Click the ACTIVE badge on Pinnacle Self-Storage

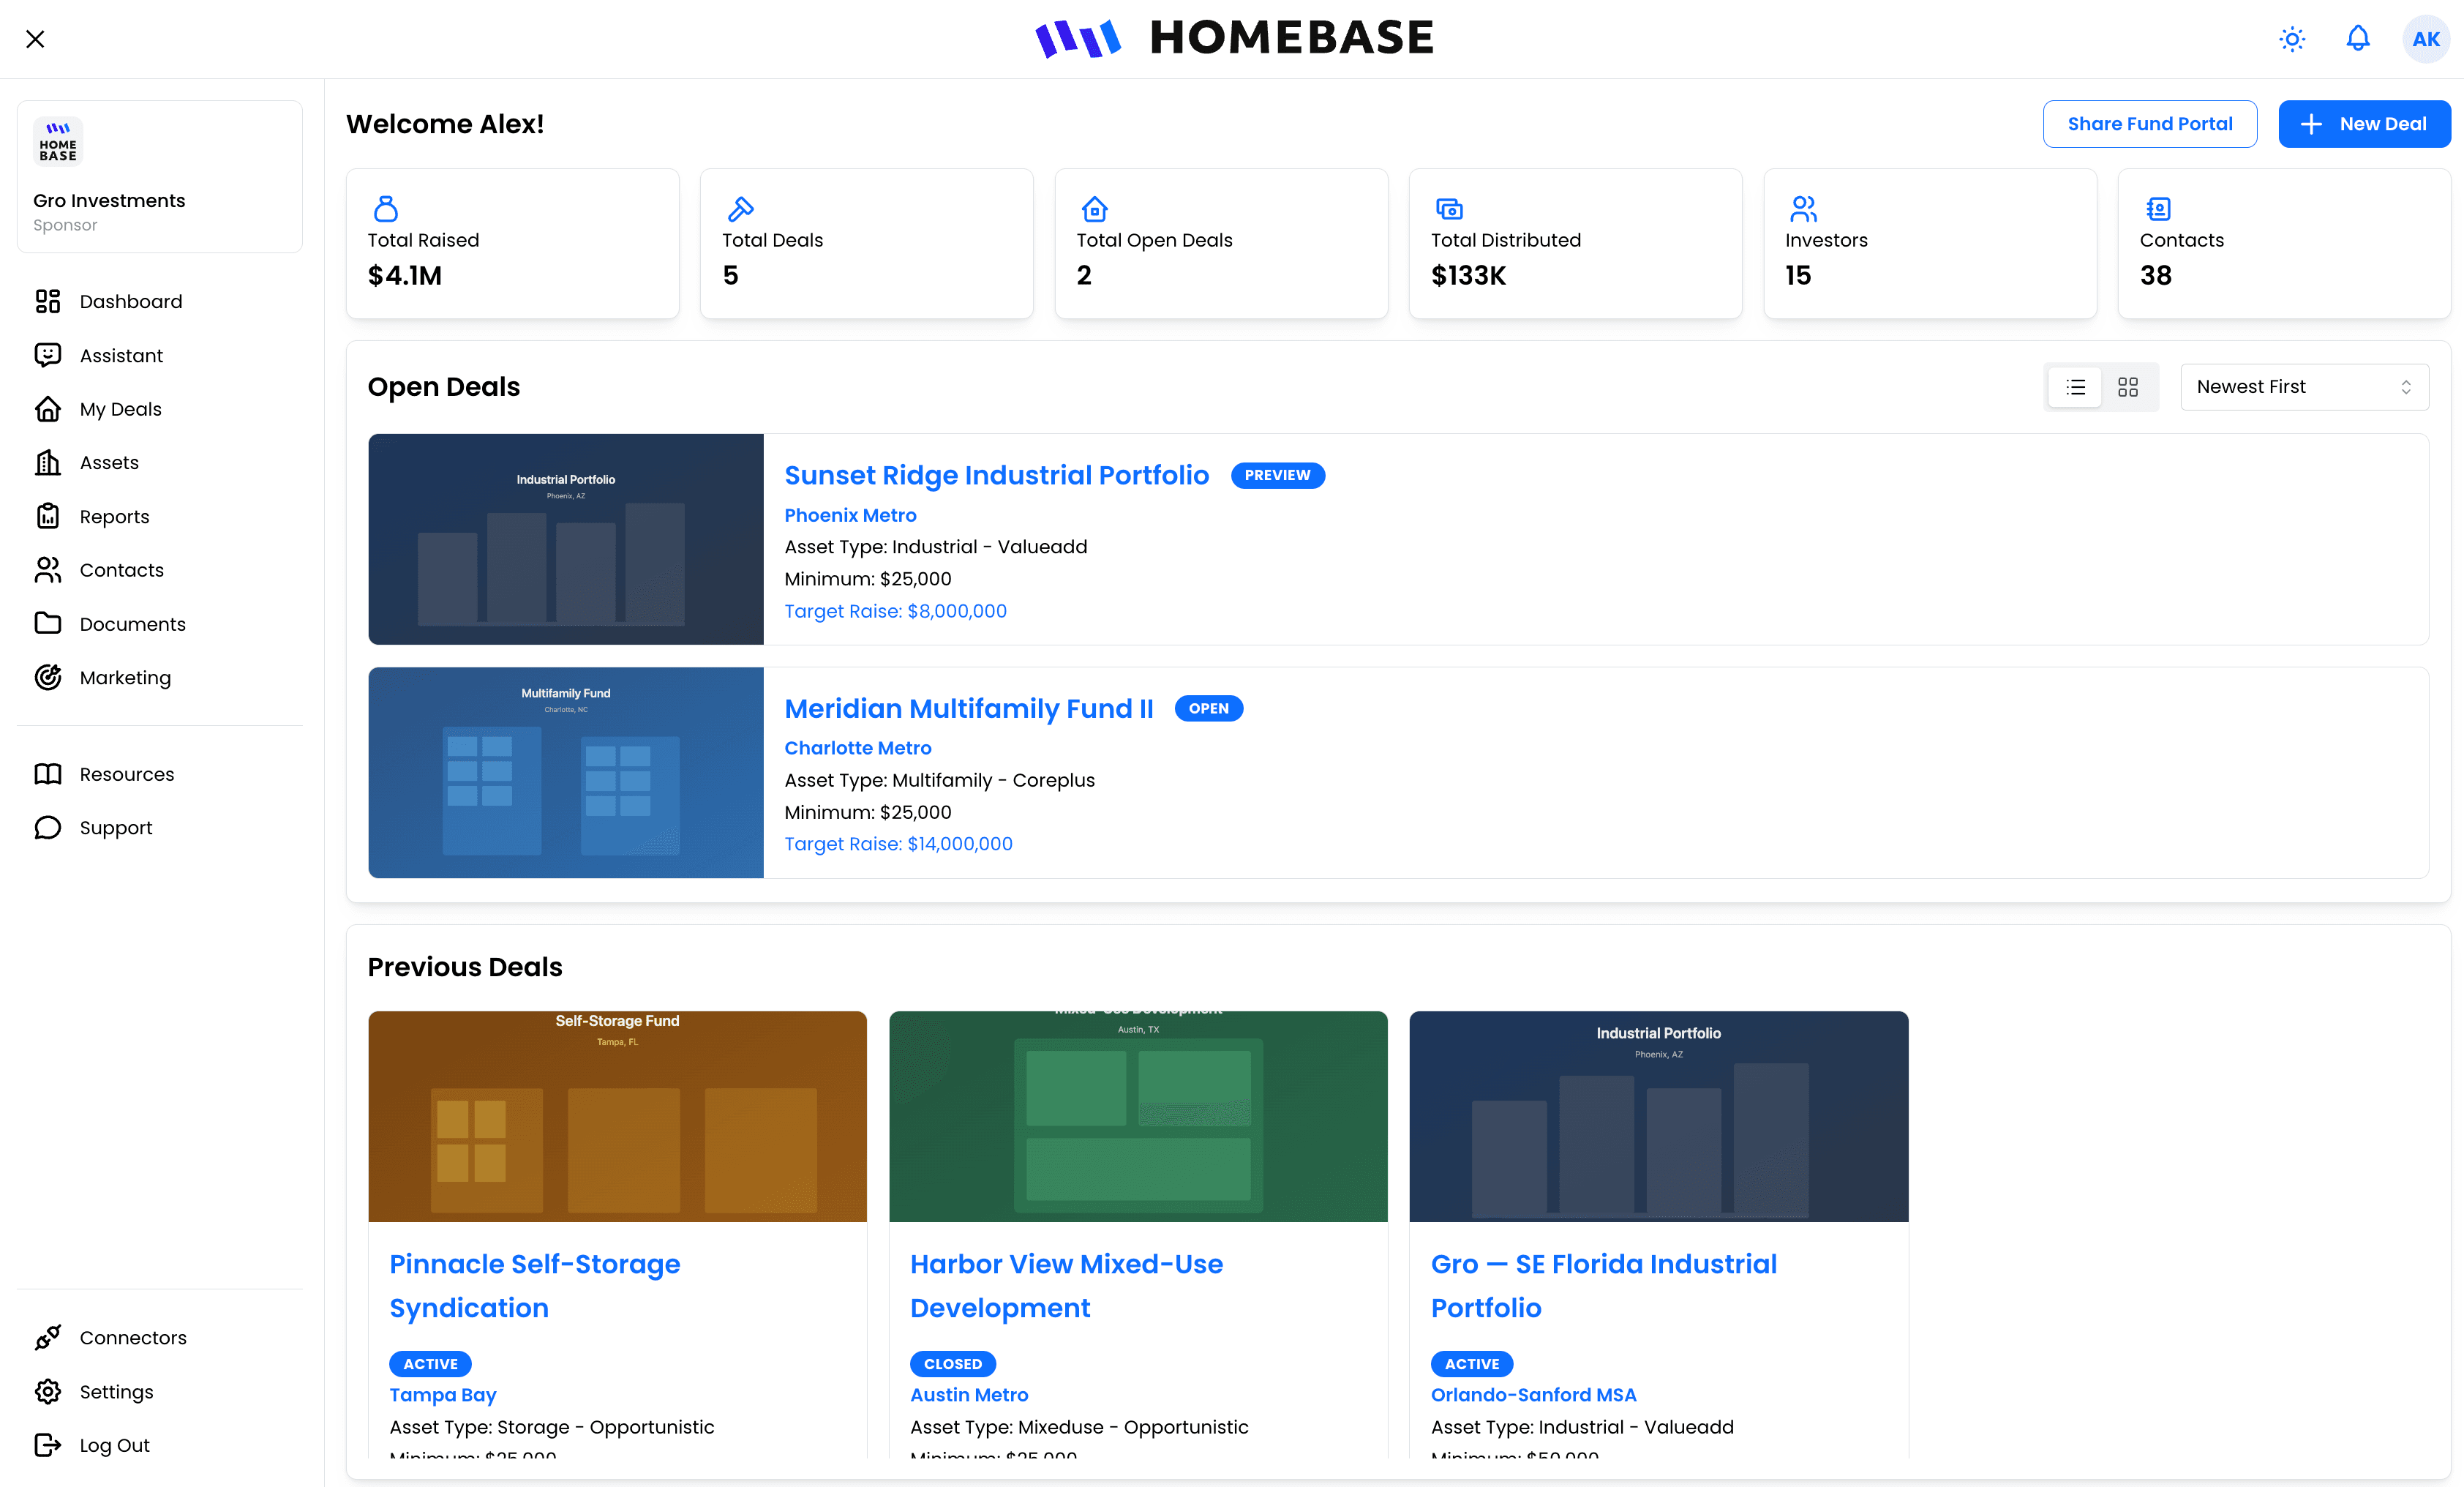[x=430, y=1364]
